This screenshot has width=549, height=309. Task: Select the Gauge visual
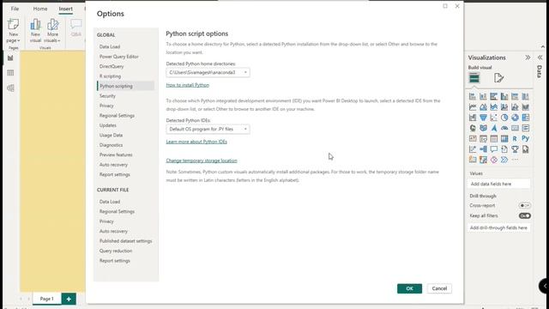tap(504, 128)
